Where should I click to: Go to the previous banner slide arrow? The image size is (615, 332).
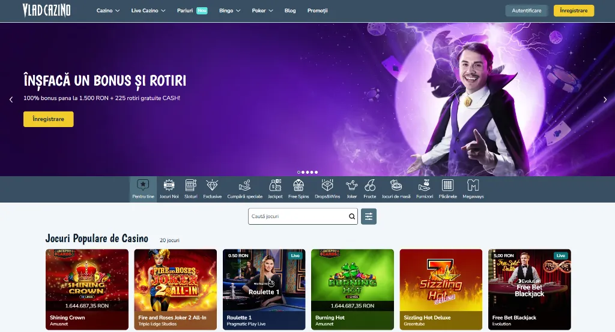click(11, 99)
